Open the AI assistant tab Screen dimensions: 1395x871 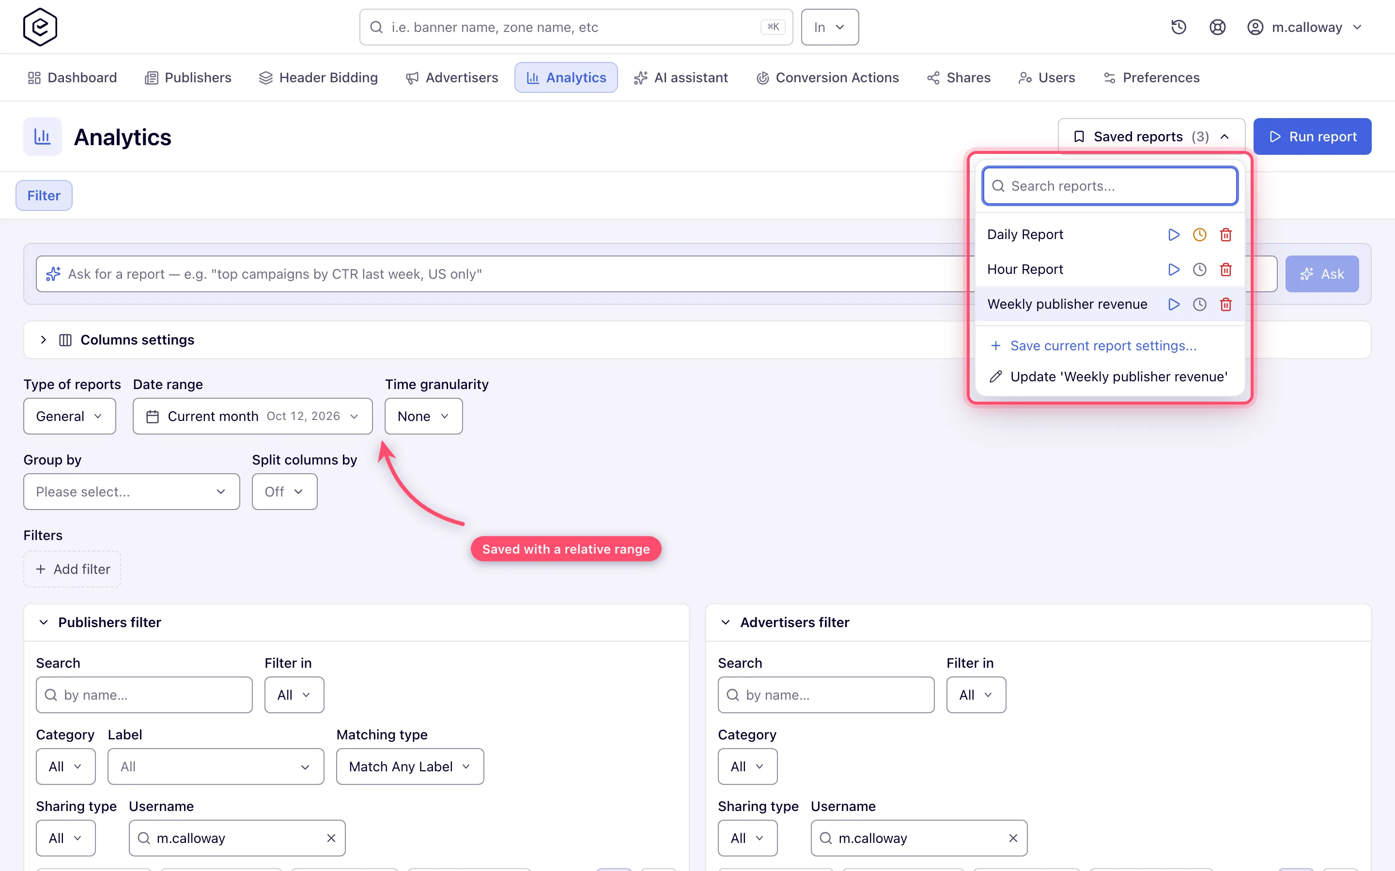pyautogui.click(x=681, y=78)
